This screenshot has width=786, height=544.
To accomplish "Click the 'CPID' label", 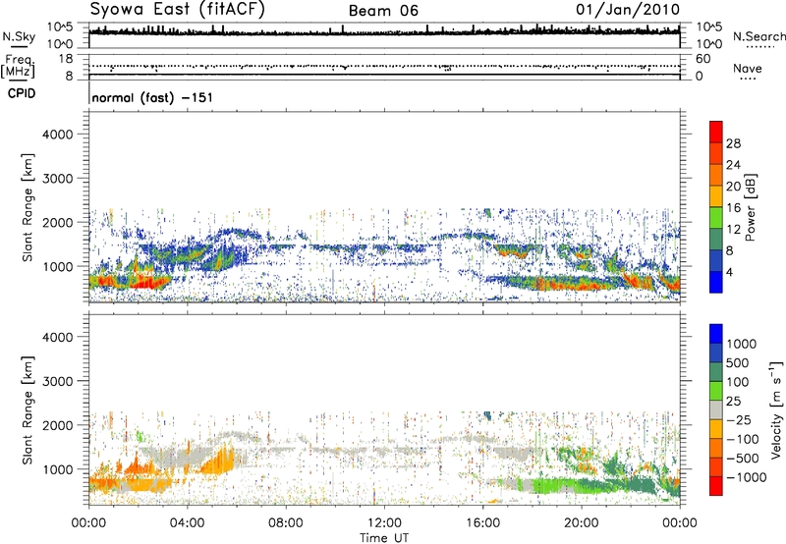I will tap(22, 93).
